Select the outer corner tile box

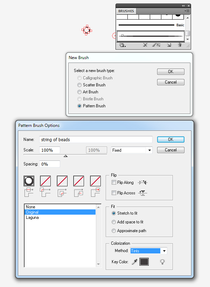click(45, 181)
